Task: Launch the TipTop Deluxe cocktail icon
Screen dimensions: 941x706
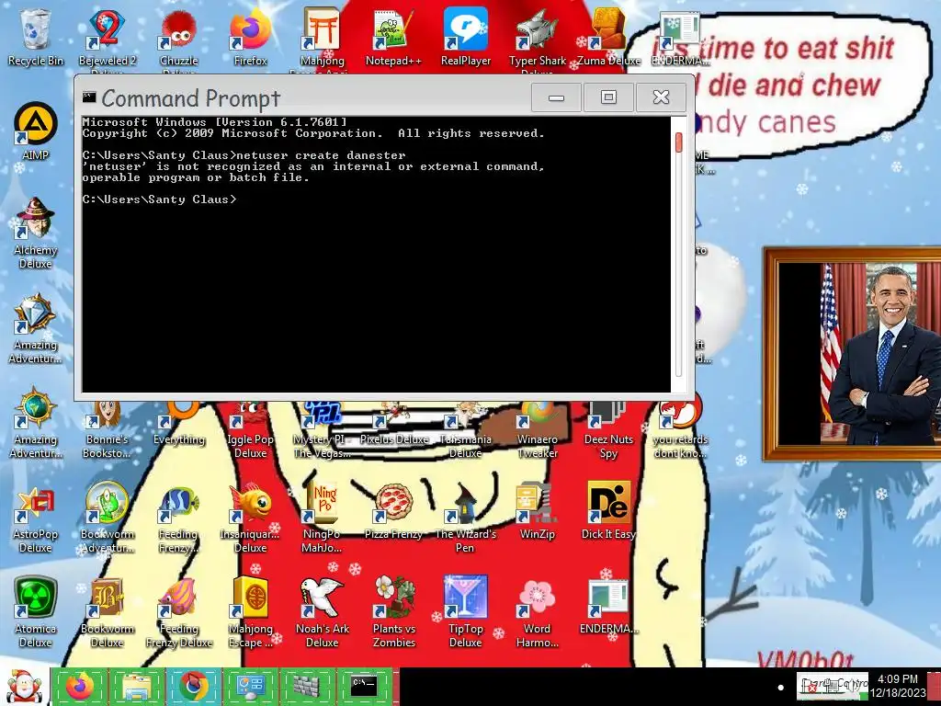Action: [466, 612]
